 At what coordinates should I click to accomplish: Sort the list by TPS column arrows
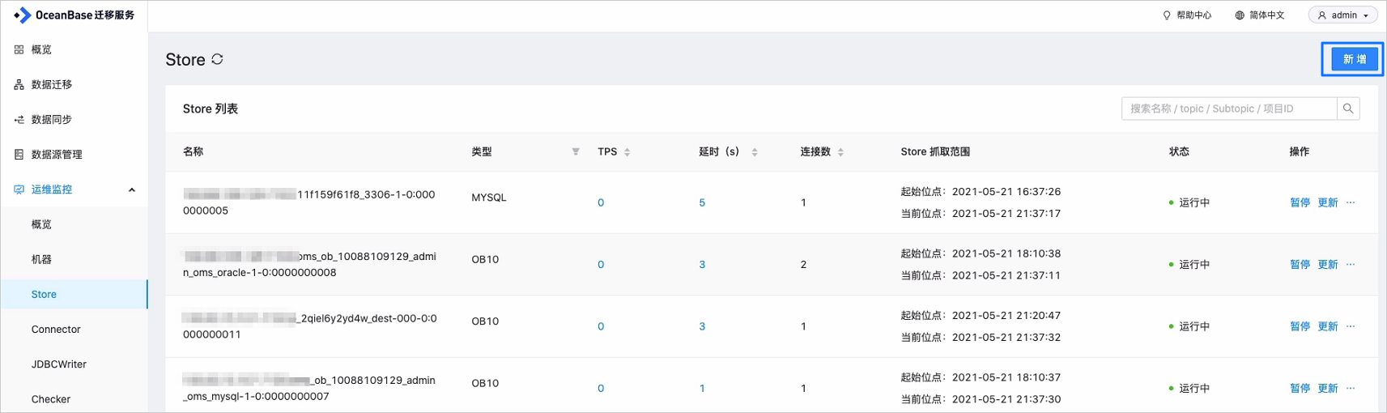click(x=627, y=151)
